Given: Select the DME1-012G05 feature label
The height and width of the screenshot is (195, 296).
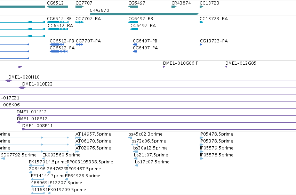Looking at the screenshot, I should (x=241, y=63).
